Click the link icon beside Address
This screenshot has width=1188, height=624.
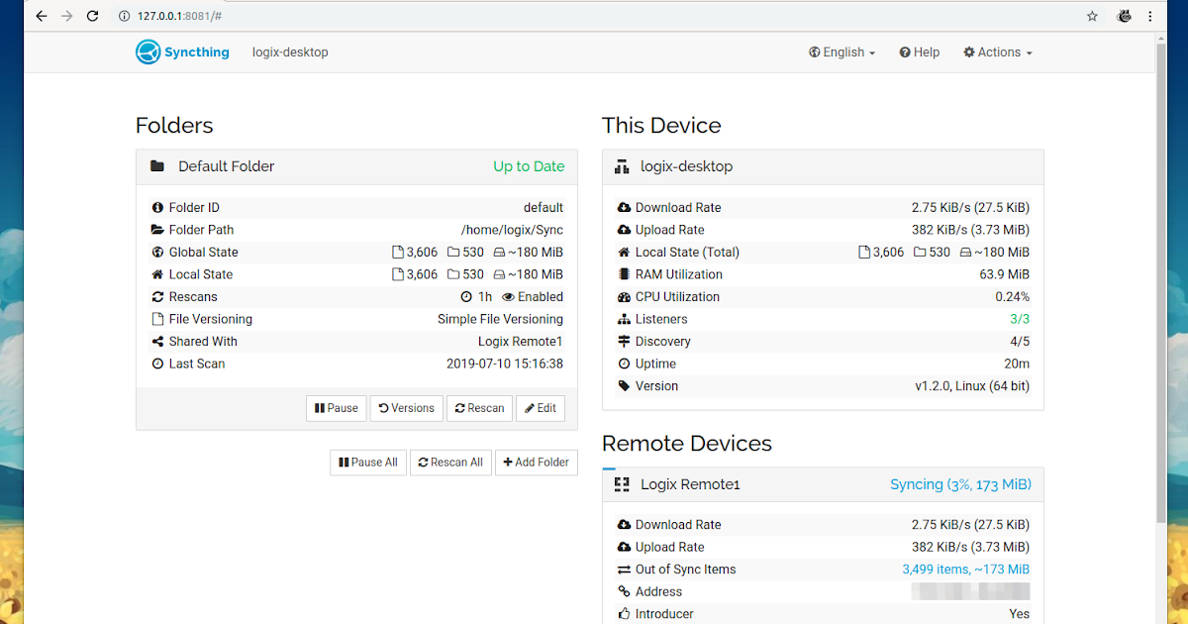[624, 591]
